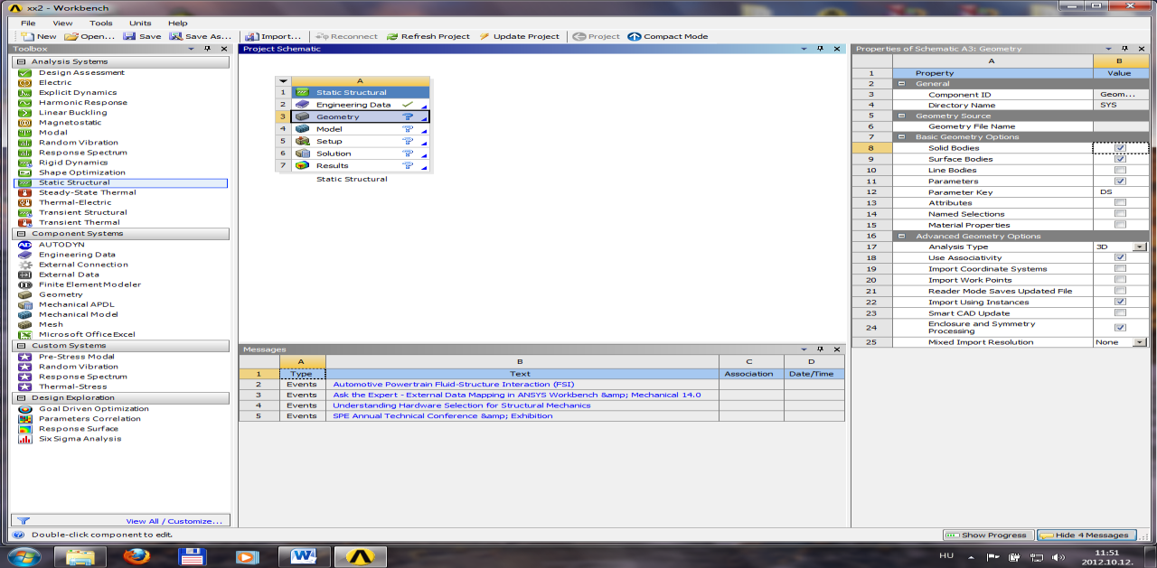Viewport: 1157px width, 568px height.
Task: Open the Mixed Import Resolution dropdown
Action: [x=1139, y=342]
